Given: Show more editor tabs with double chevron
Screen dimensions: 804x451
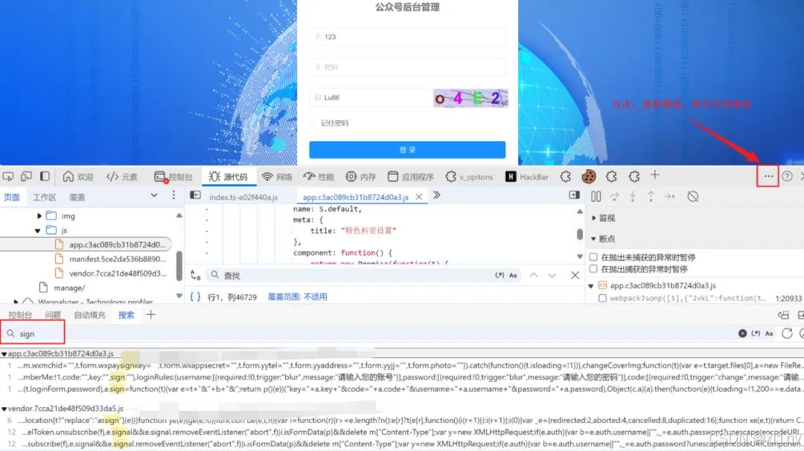Looking at the screenshot, I should 436,195.
